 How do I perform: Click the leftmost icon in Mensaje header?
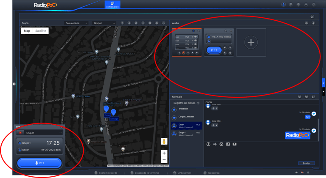300,97
